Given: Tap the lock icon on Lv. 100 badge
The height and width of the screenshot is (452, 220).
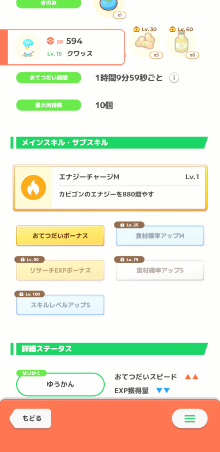Looking at the screenshot, I should 21,294.
